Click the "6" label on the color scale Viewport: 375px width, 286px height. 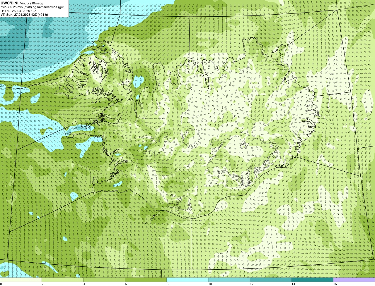126,284
